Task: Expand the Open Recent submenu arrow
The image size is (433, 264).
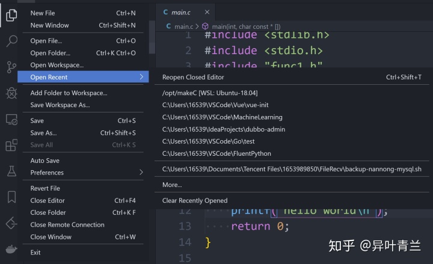Action: tap(141, 77)
